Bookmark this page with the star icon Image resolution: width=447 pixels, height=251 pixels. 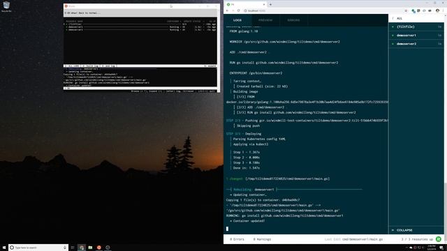406,11
